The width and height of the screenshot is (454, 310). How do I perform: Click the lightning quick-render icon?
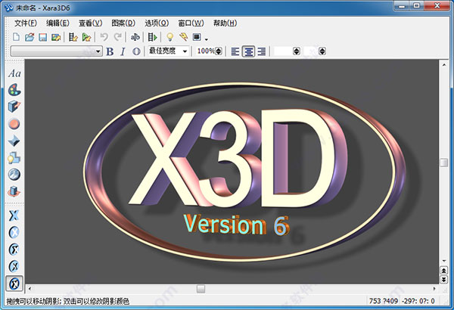(183, 37)
